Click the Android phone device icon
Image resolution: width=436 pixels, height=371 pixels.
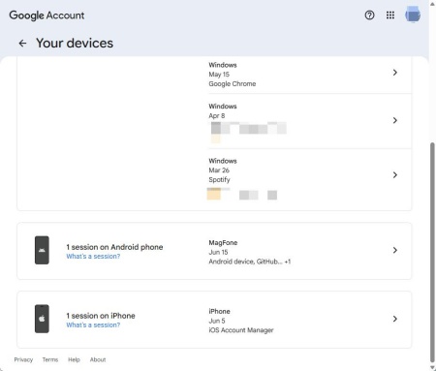pos(42,250)
